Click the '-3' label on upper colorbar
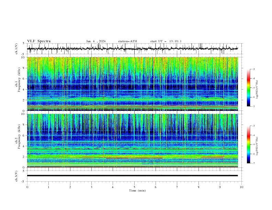Image resolution: width=272 pixels, height=210 pixels. click(253, 69)
